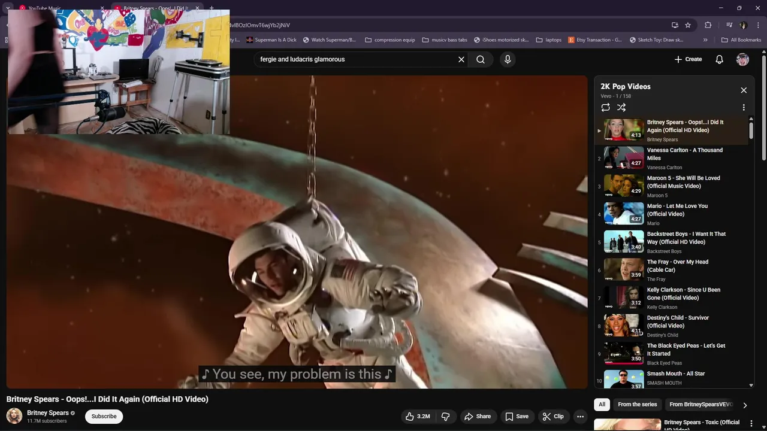Open compression equip bookmark folder

point(389,40)
